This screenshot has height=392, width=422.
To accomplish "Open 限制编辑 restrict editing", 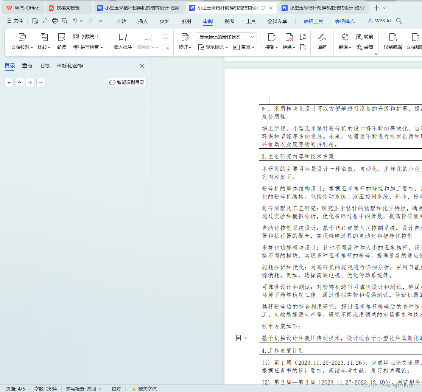I will click(392, 42).
